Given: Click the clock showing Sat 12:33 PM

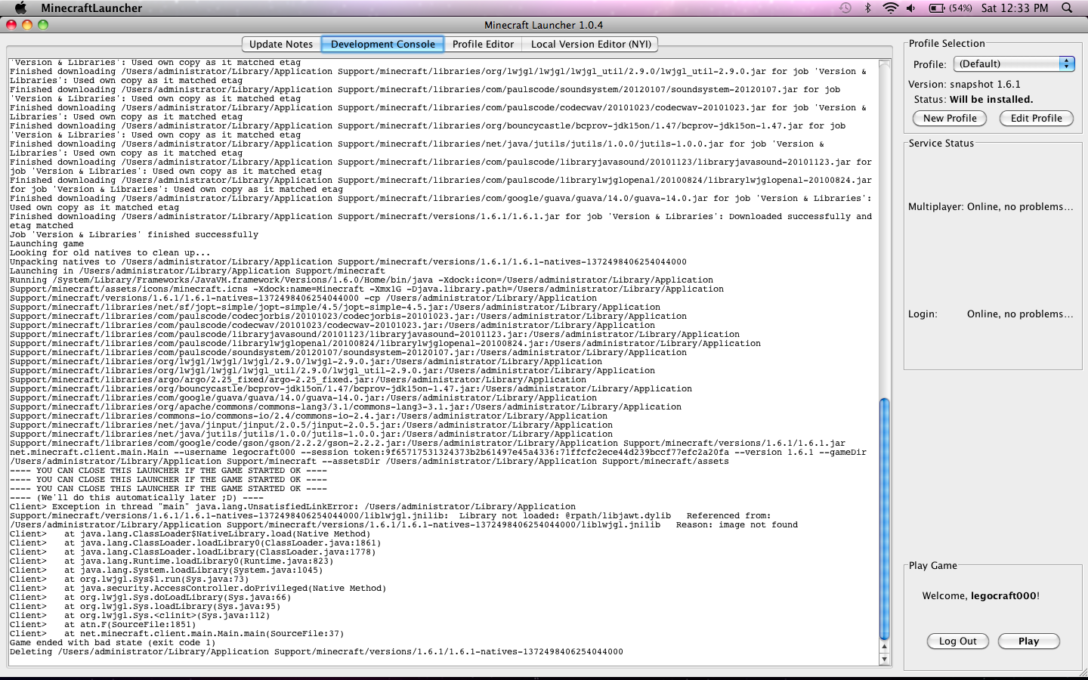Looking at the screenshot, I should click(x=1015, y=8).
